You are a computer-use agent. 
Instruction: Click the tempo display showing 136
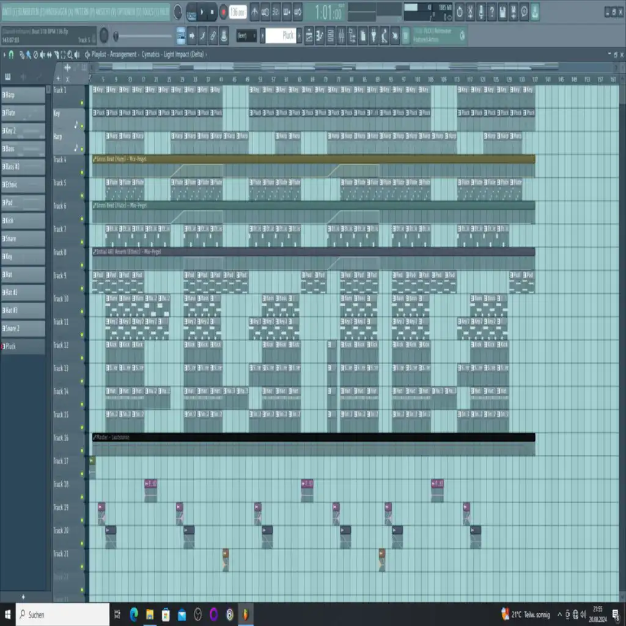tap(238, 12)
